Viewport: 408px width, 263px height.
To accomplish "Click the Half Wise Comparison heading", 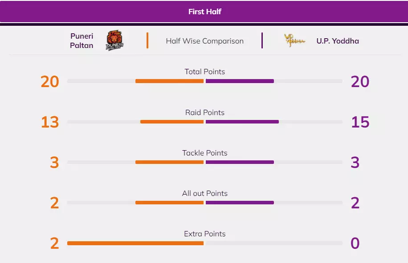I will click(204, 41).
